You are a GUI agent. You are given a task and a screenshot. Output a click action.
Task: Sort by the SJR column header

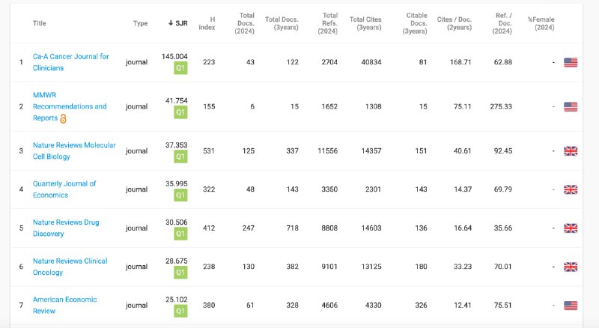[x=178, y=23]
